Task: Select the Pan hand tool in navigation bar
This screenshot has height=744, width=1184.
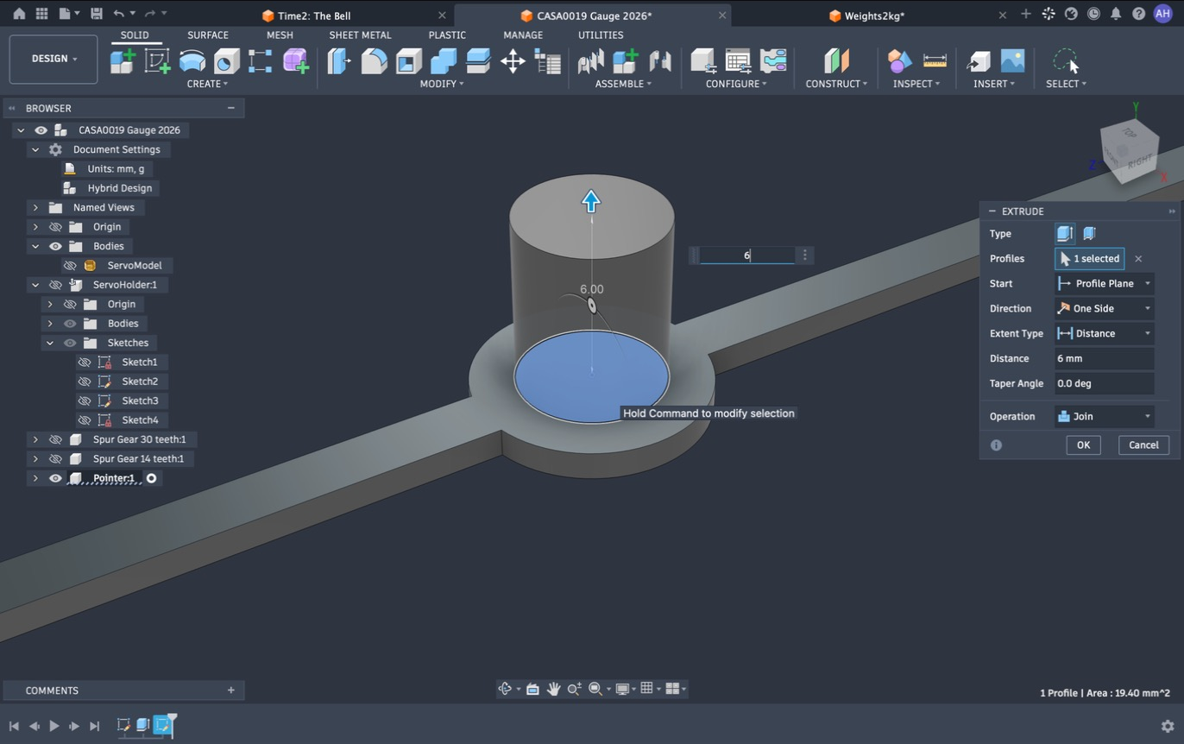Action: coord(553,688)
